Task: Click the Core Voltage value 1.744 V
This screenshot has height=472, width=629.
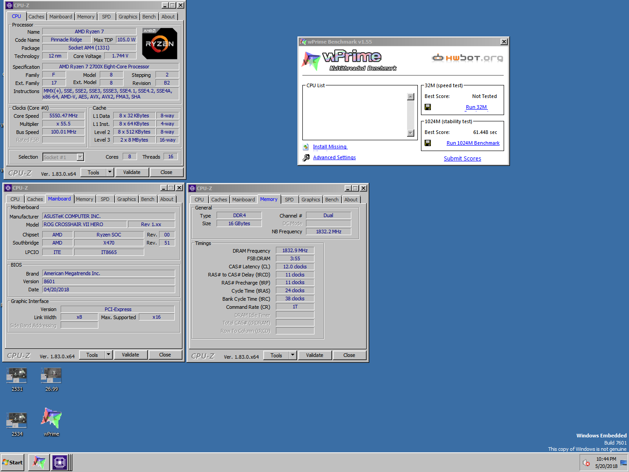Action: click(x=120, y=56)
